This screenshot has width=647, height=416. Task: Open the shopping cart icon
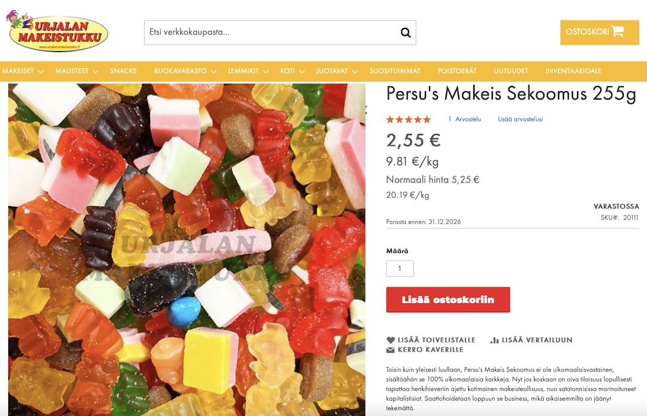(x=617, y=31)
